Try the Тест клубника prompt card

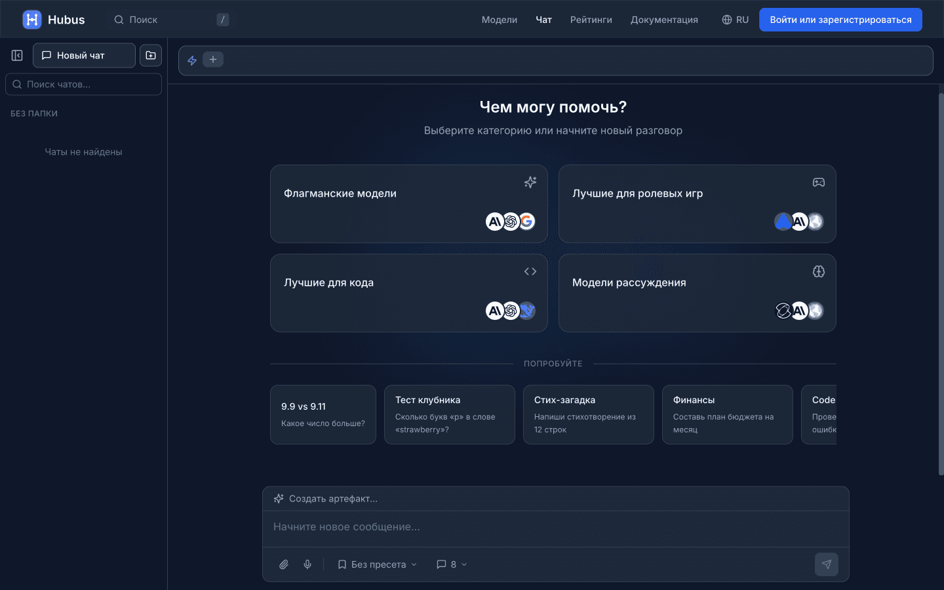point(450,414)
